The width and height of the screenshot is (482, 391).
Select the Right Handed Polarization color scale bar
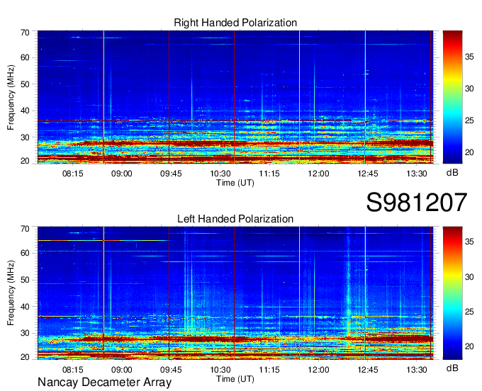click(452, 97)
